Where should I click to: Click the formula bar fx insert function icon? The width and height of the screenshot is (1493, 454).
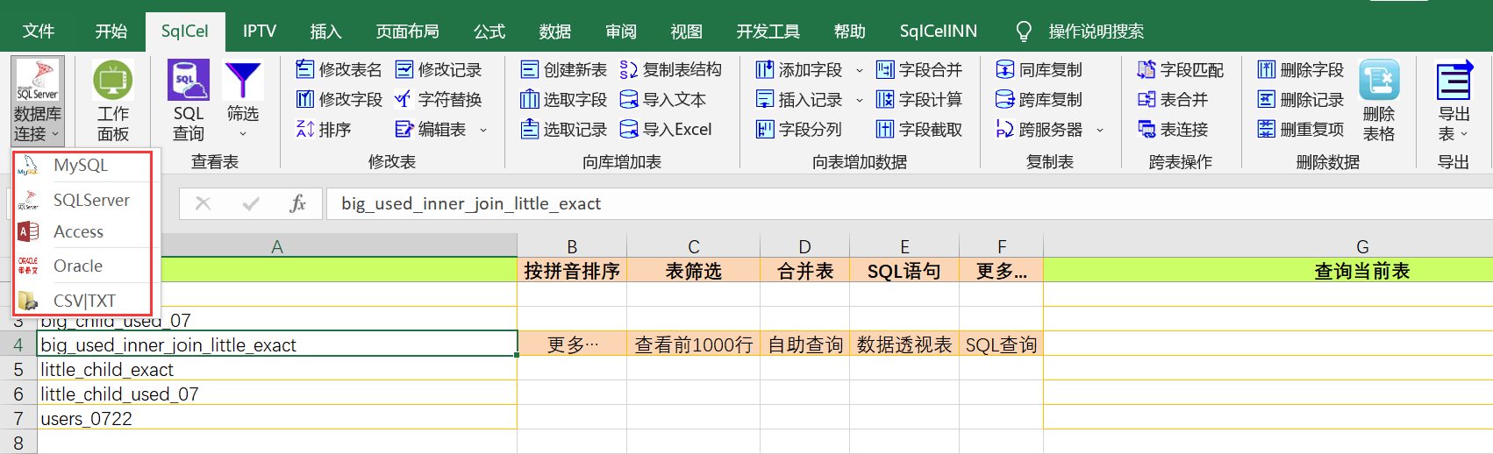click(297, 203)
